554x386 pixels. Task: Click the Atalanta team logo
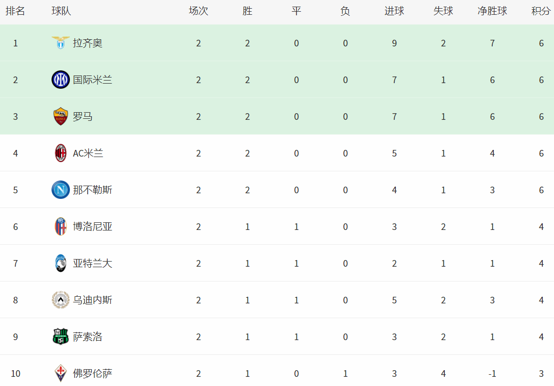tap(60, 263)
